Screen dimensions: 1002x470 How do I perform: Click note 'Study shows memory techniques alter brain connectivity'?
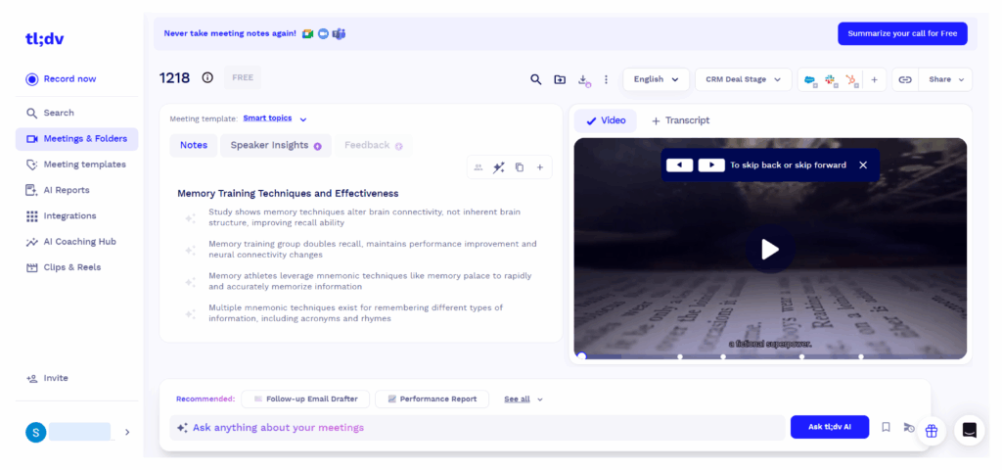point(364,217)
